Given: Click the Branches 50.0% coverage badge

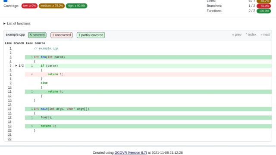Looking at the screenshot, I should click(263, 6).
